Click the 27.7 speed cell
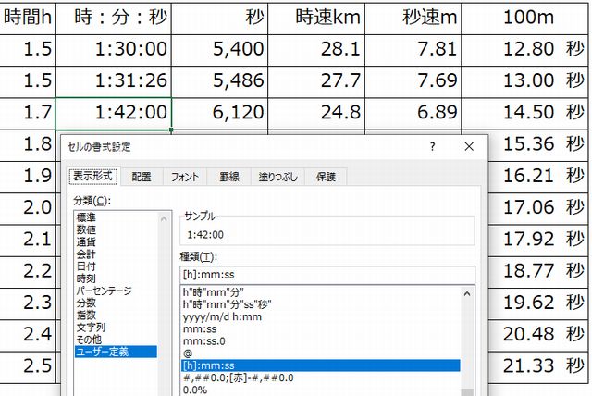The height and width of the screenshot is (396, 592). [316, 82]
